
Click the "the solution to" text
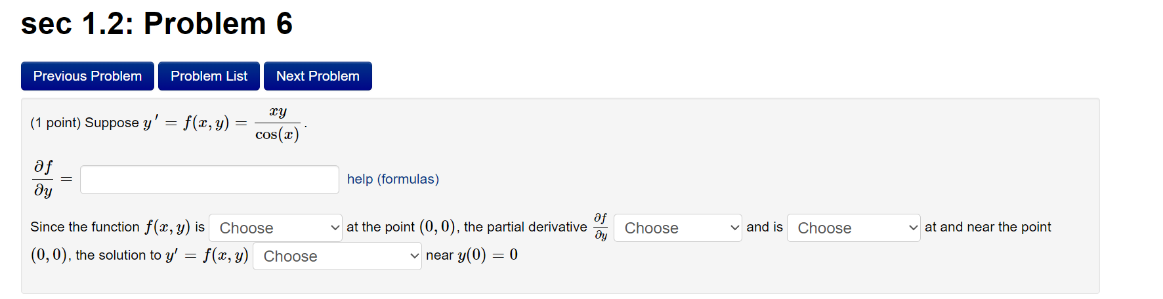coord(118,255)
